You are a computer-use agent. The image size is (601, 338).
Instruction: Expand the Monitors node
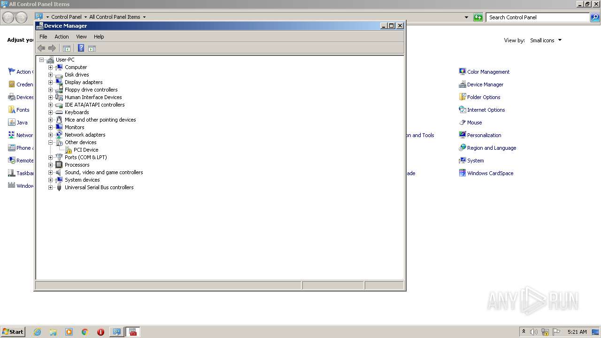coord(51,127)
